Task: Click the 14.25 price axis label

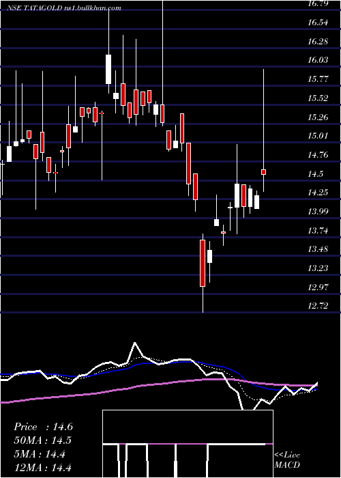Action: coord(318,193)
